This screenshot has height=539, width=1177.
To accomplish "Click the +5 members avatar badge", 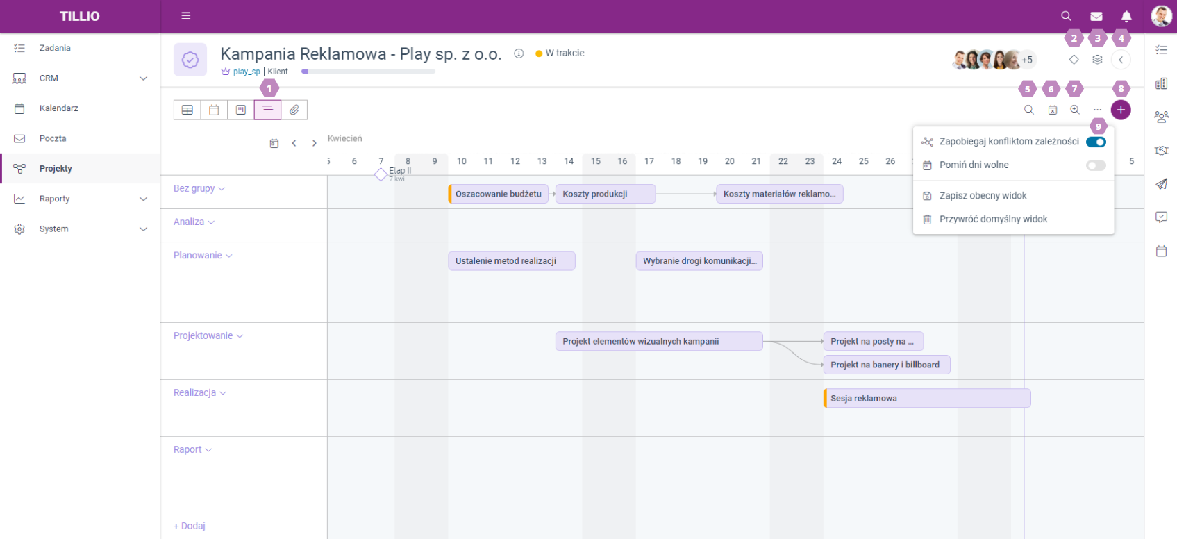I will [x=1027, y=60].
